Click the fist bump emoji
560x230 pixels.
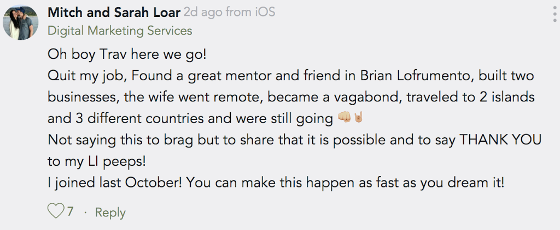345,117
